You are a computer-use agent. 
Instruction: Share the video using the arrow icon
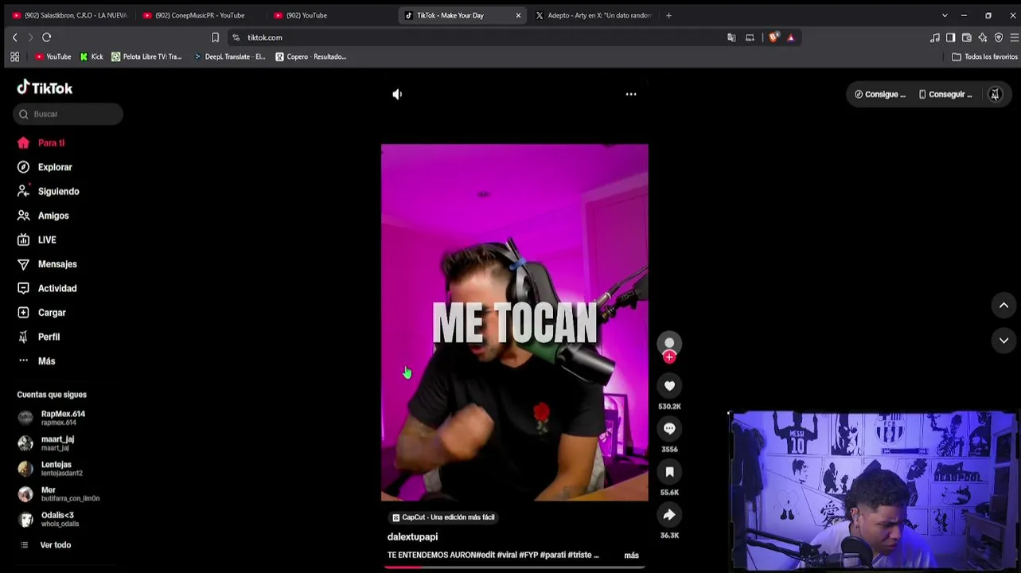(x=669, y=515)
